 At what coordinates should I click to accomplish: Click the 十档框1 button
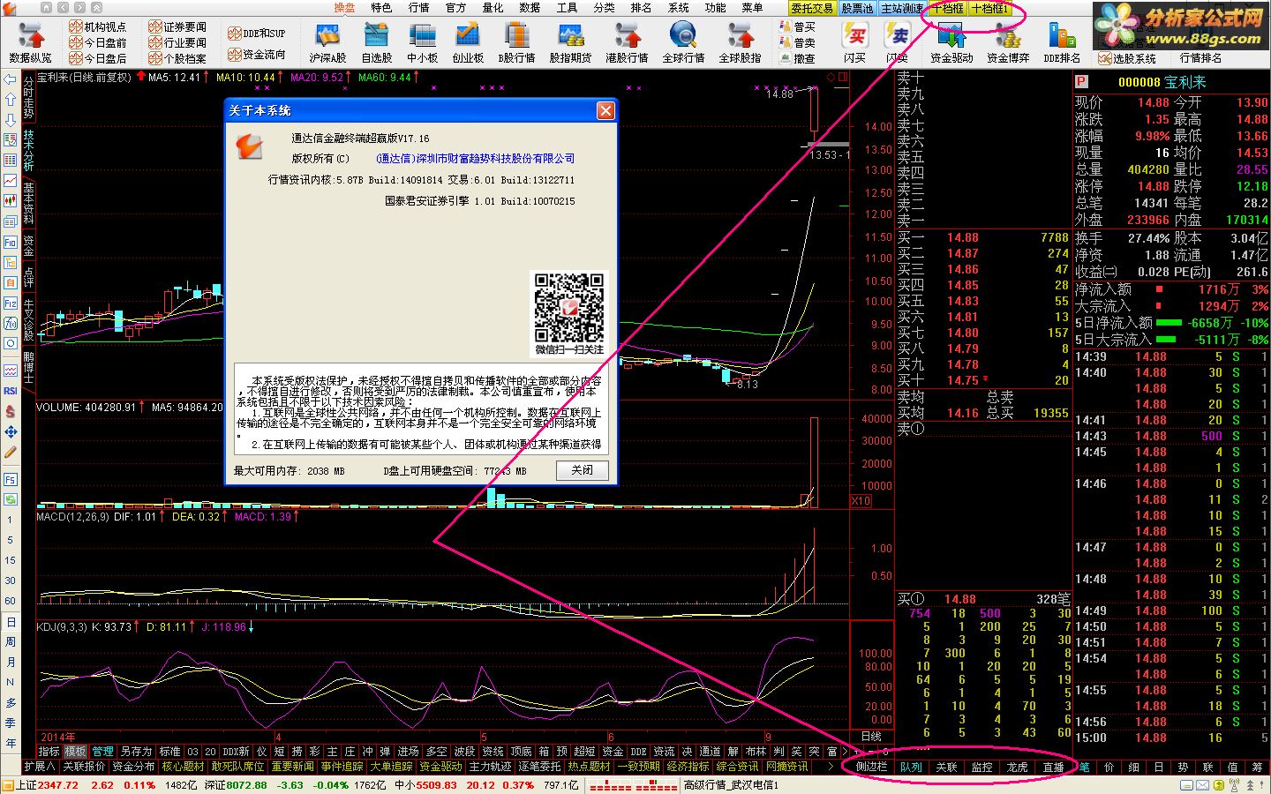989,8
